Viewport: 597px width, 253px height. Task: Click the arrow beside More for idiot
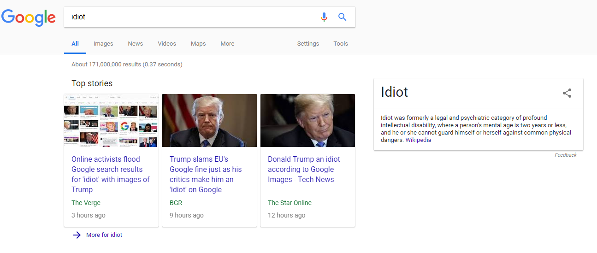(77, 235)
